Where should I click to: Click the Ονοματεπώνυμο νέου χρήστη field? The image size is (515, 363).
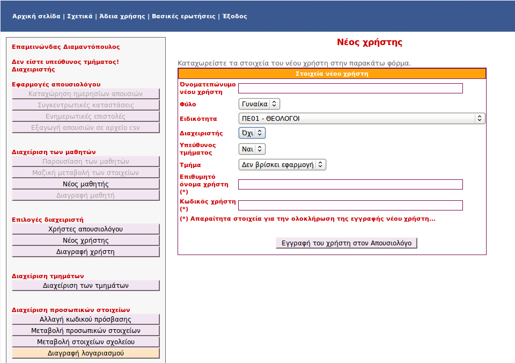pyautogui.click(x=351, y=88)
